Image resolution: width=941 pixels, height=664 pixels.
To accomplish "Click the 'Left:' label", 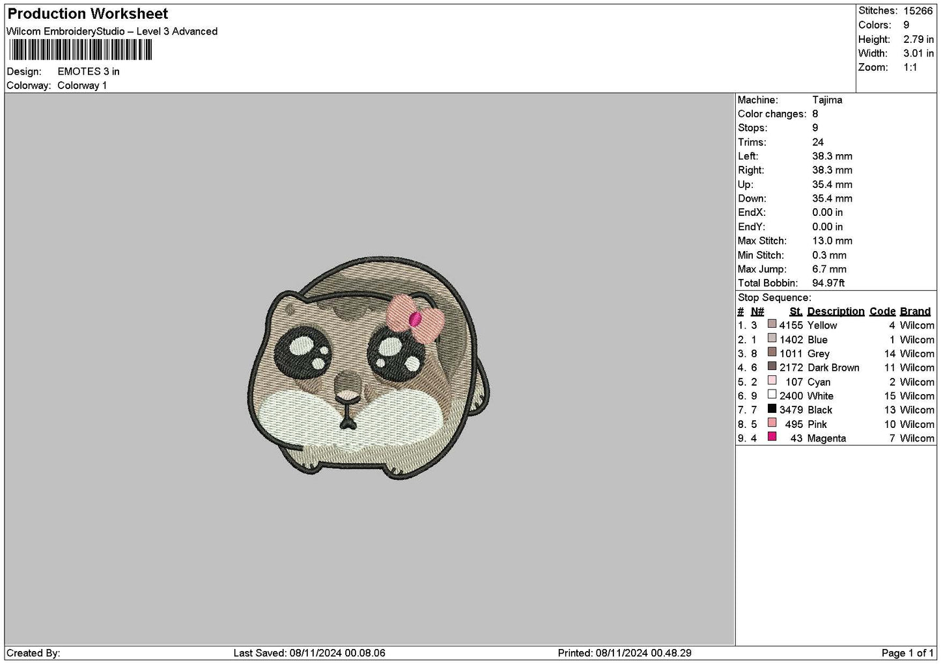I will coord(748,156).
